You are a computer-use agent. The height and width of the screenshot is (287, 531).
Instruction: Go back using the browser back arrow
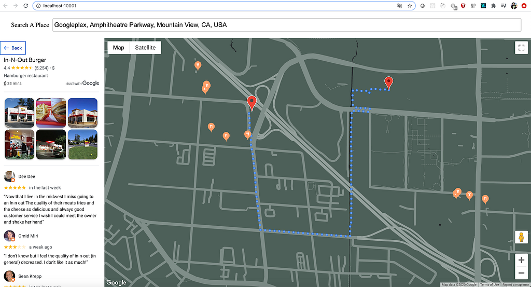(x=5, y=6)
